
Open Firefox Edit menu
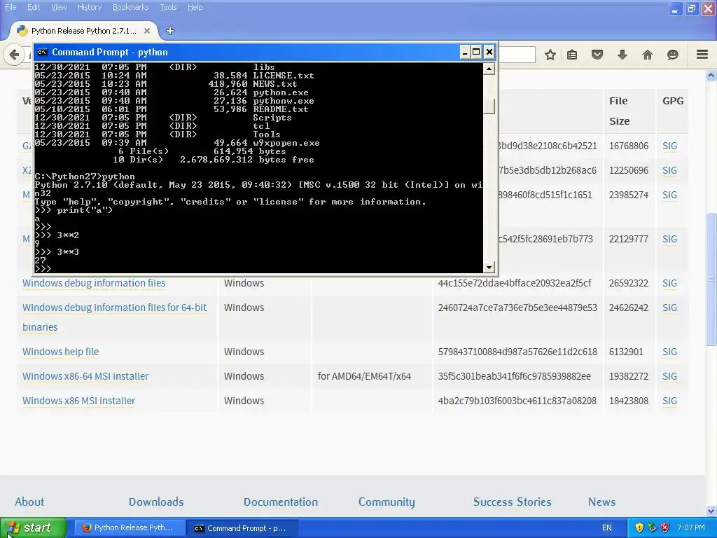34,7
